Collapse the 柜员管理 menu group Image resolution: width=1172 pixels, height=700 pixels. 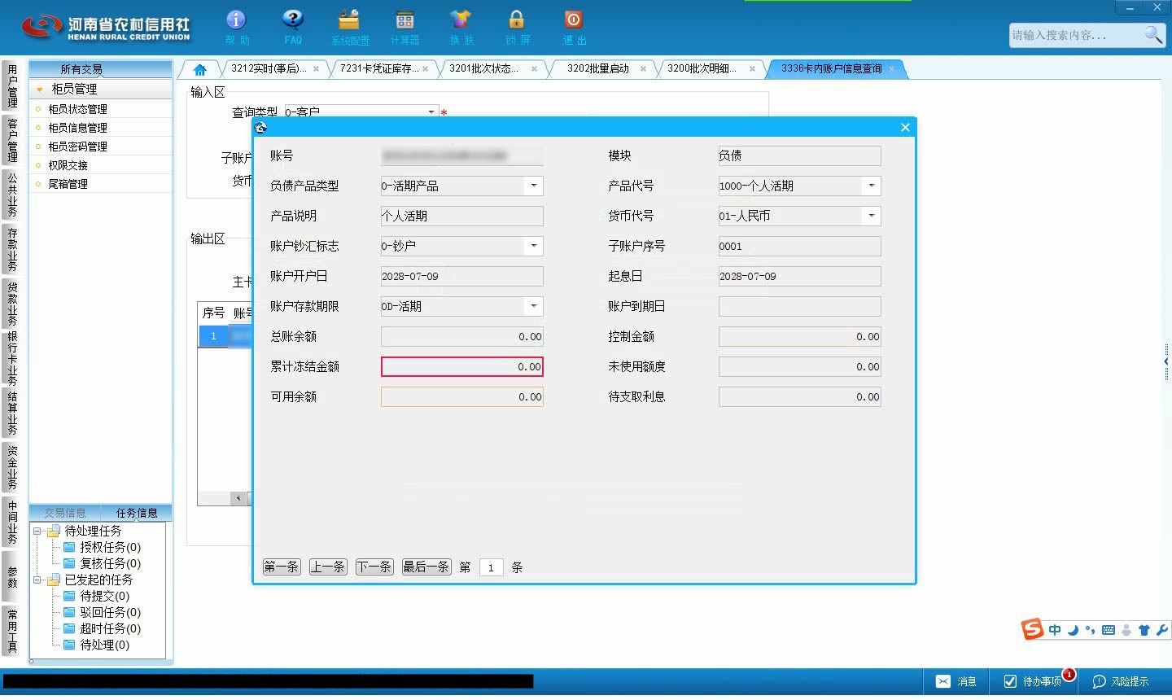(39, 89)
